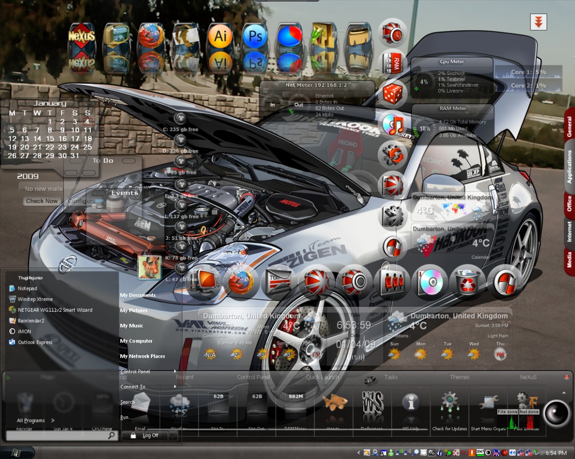
Task: Open Run... from the Start menu
Action: pos(125,417)
